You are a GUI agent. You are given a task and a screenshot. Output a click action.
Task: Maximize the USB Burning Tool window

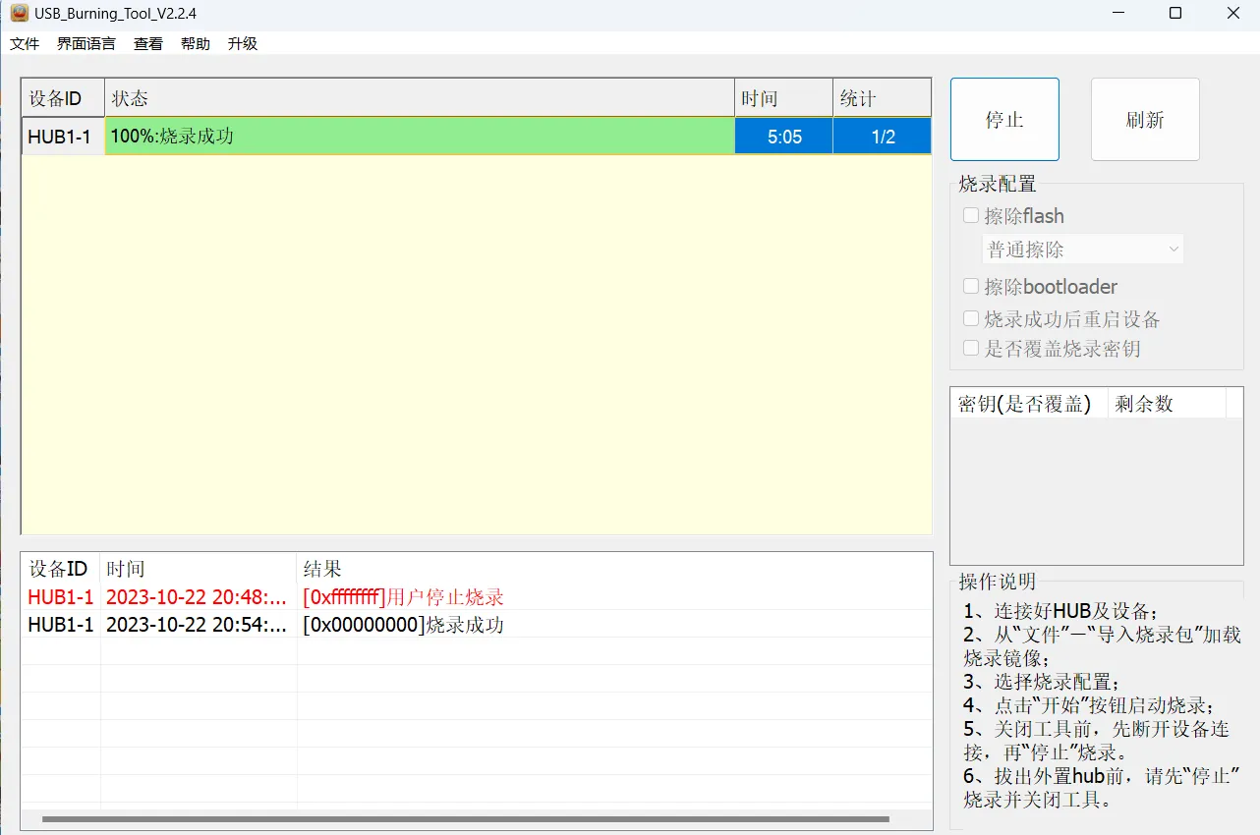pyautogui.click(x=1175, y=13)
